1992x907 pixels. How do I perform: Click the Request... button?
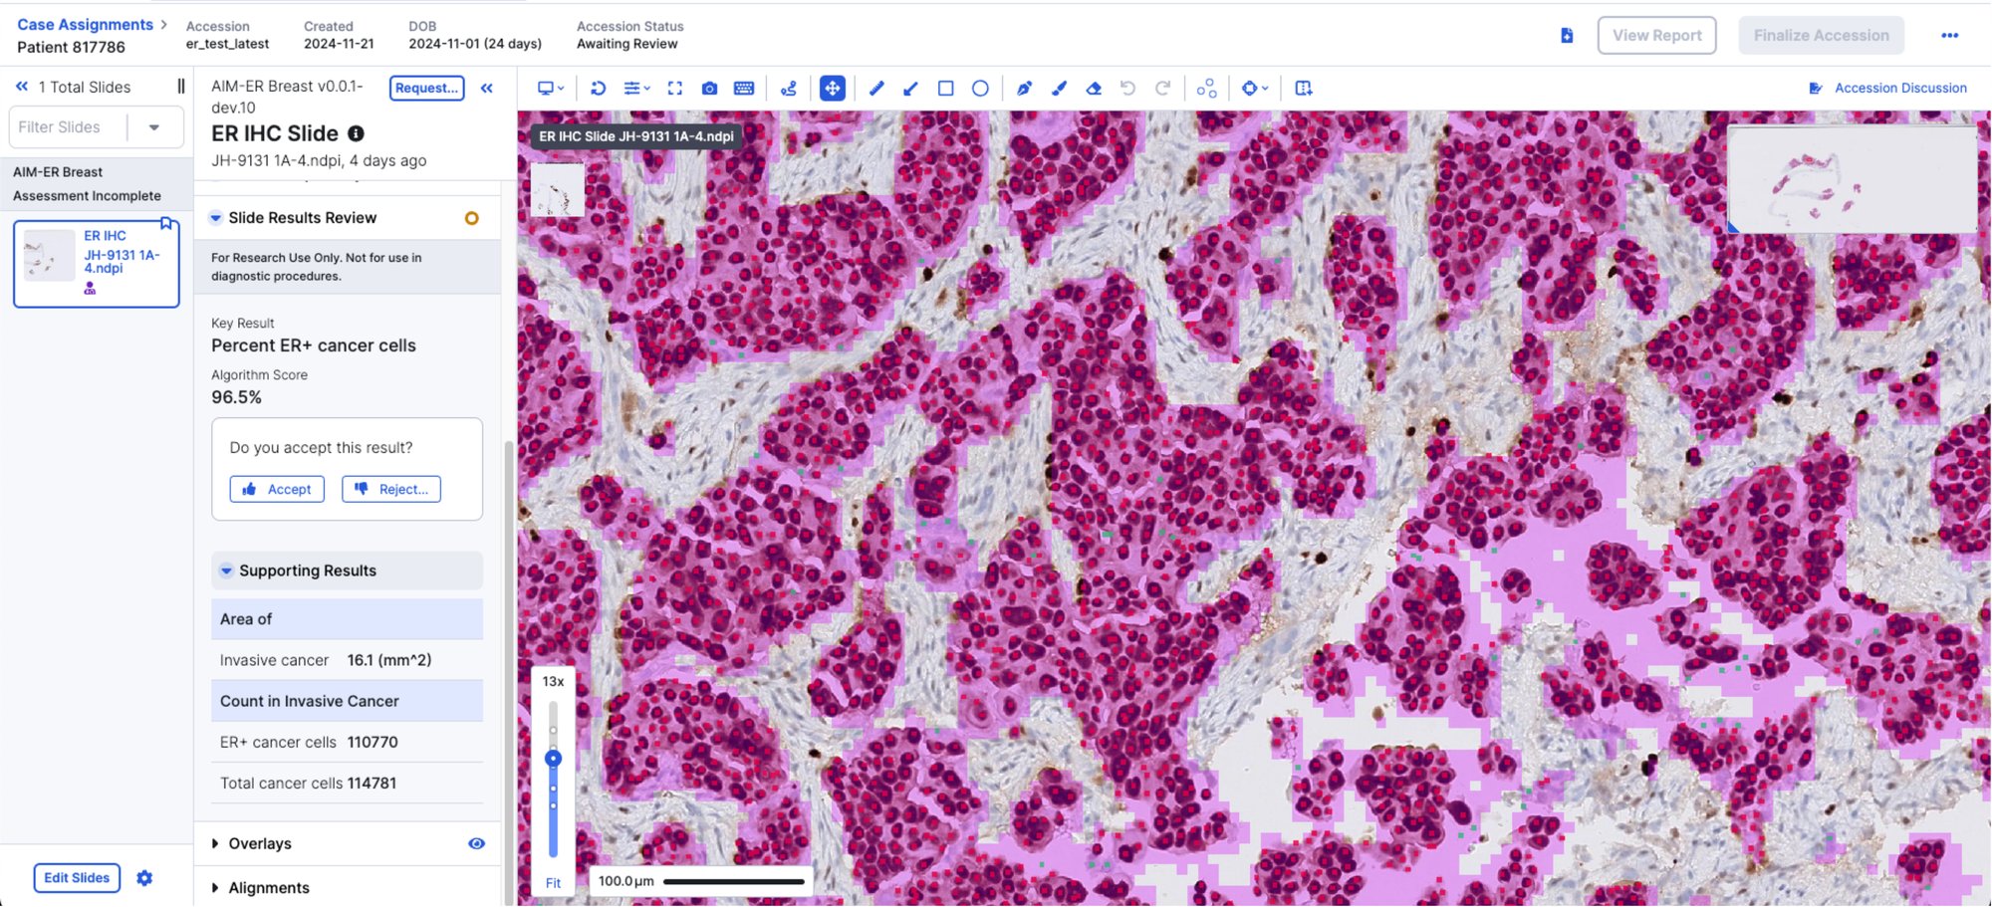(x=426, y=89)
